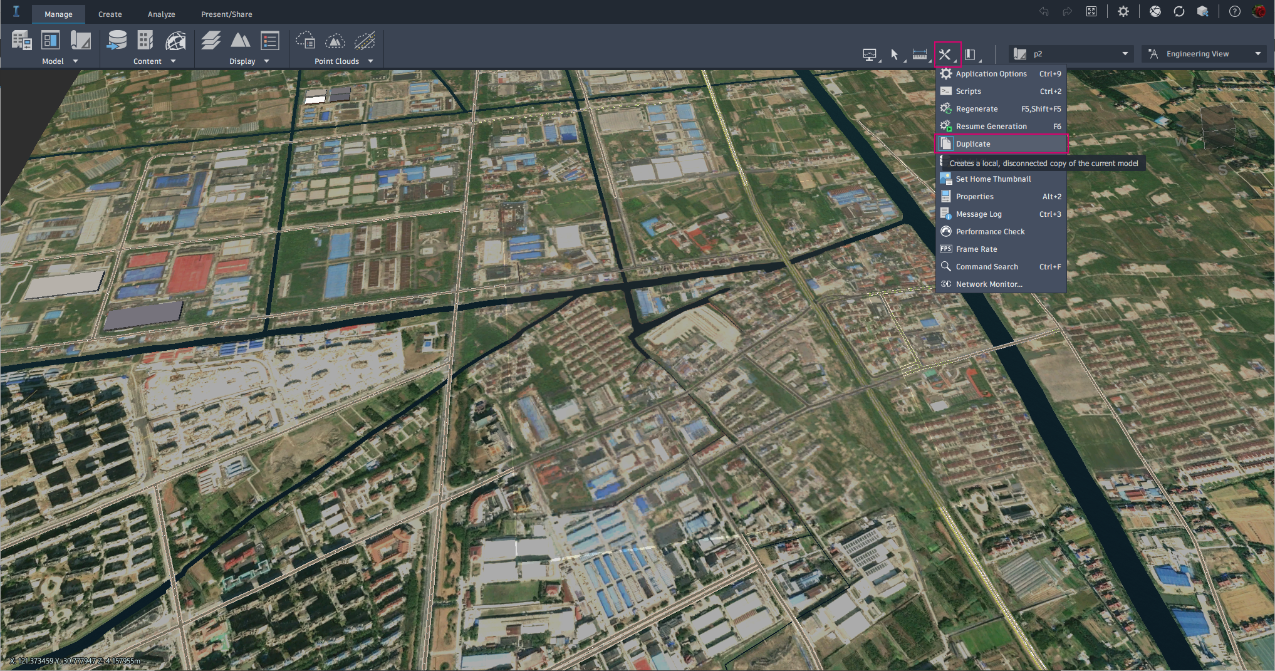The width and height of the screenshot is (1275, 671).
Task: Click the shared cube icon in top bar
Action: pyautogui.click(x=1202, y=12)
